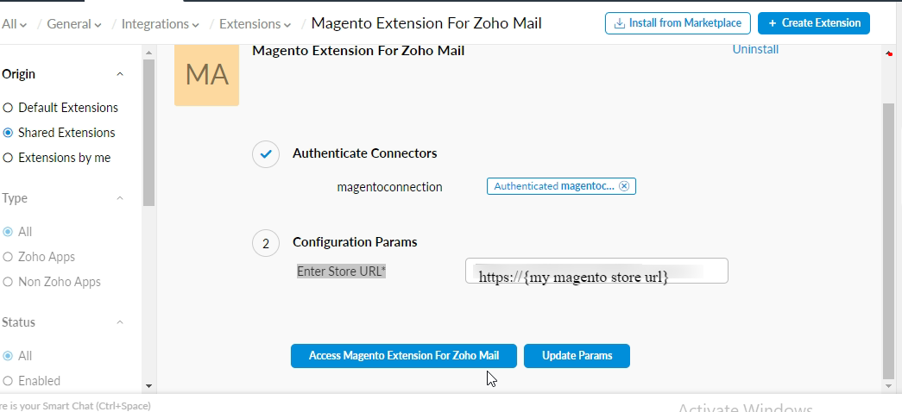Click the MA extension logo thumbnail
This screenshot has width=902, height=412.
pos(206,75)
